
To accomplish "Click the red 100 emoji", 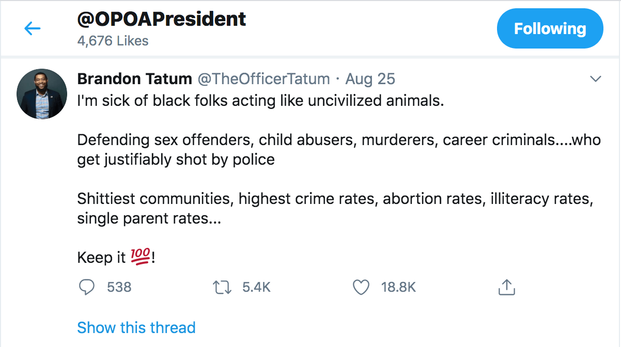I will tap(141, 256).
